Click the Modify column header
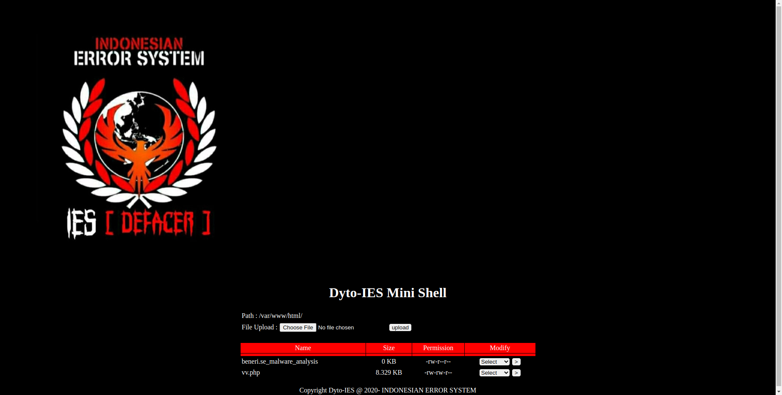The width and height of the screenshot is (782, 395). pos(500,348)
